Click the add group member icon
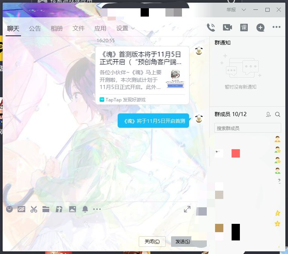 (x=268, y=115)
